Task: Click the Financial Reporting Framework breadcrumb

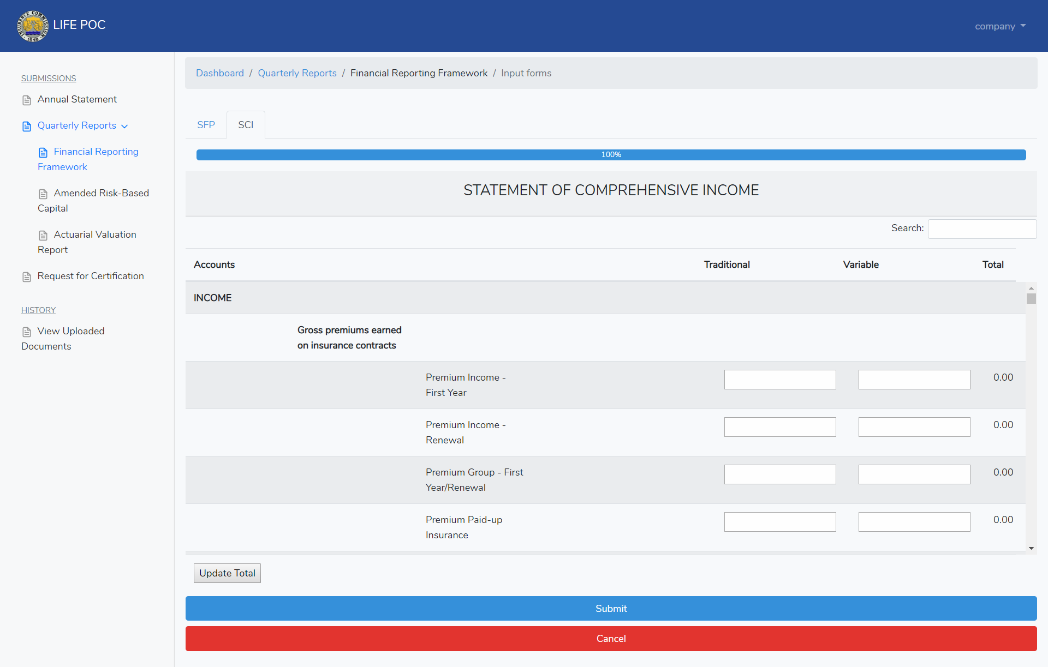Action: point(419,73)
